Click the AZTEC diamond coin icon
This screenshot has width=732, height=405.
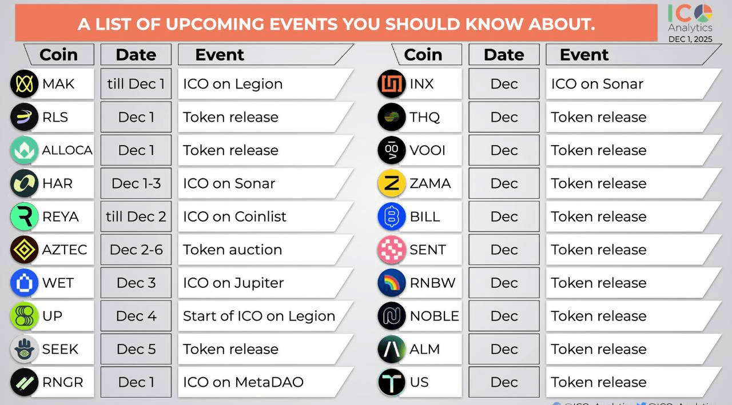click(24, 250)
